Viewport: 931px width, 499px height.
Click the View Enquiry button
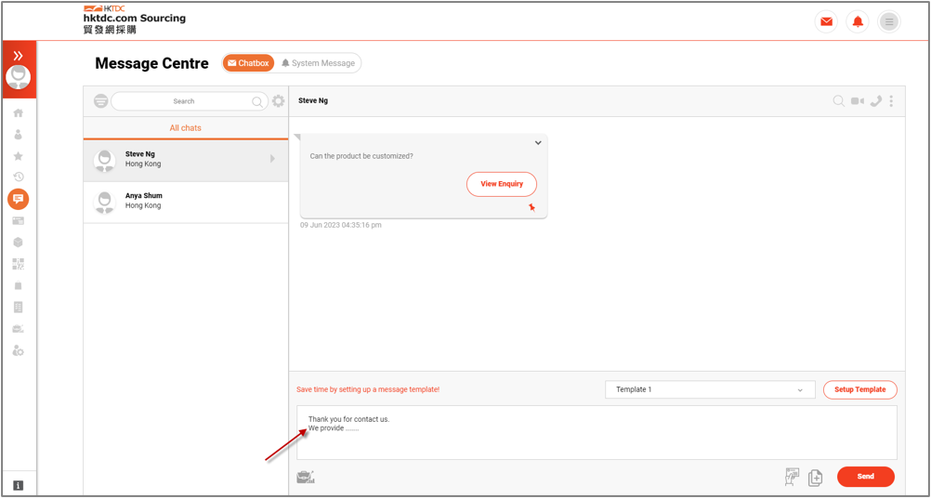point(502,184)
